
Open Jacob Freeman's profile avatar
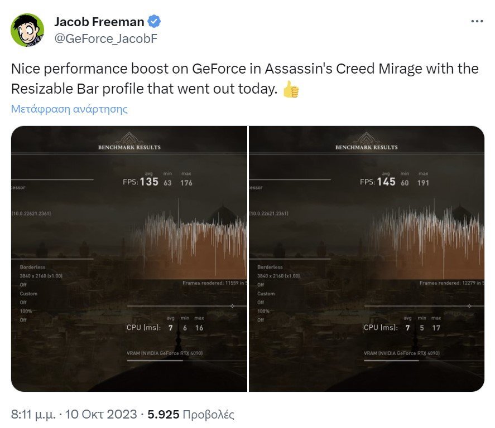(x=27, y=30)
